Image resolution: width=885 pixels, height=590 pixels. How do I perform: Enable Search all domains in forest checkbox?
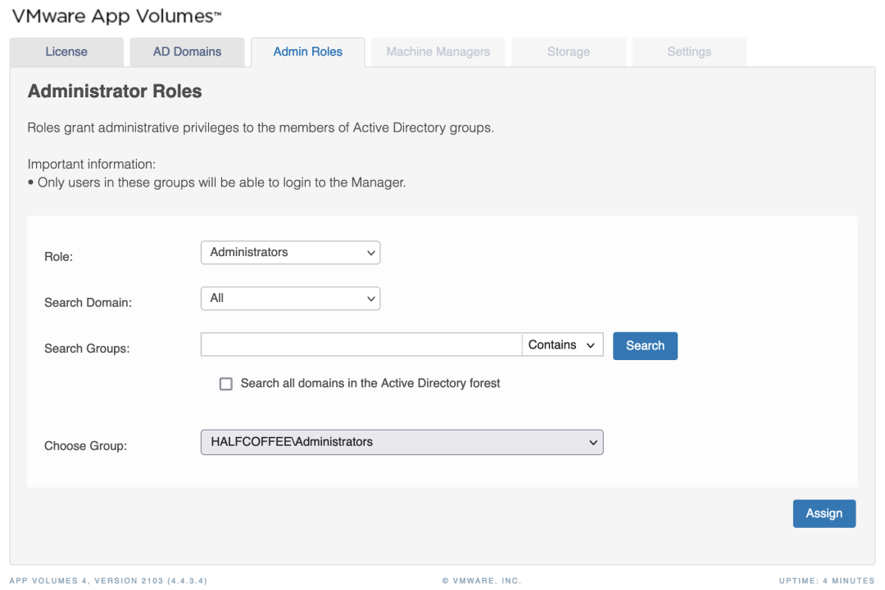226,384
